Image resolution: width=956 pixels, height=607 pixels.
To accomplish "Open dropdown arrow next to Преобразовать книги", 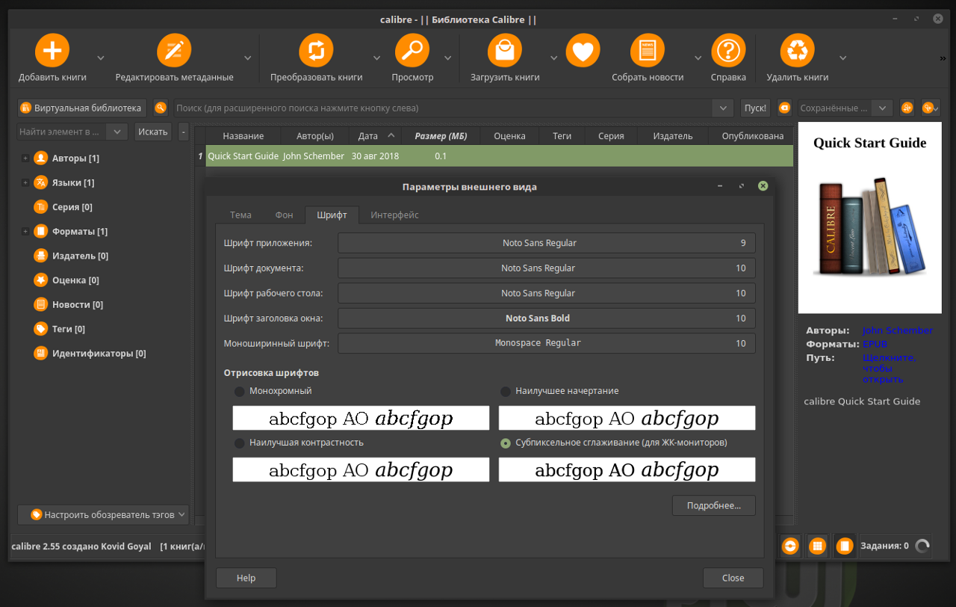I will point(377,58).
